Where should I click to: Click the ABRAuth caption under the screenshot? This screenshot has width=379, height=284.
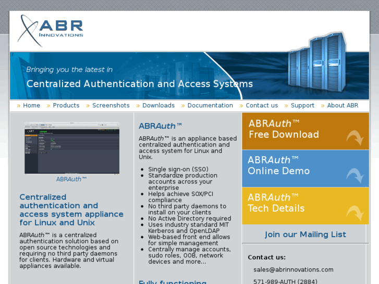71,179
